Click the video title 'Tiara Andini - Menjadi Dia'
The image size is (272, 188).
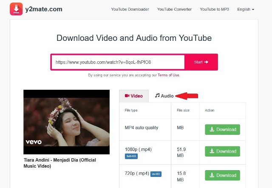pyautogui.click(x=60, y=163)
